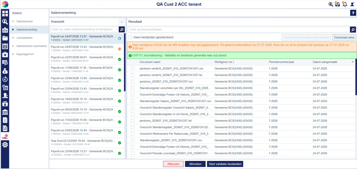This screenshot has width=357, height=169.
Task: Tick the checkbox for Standenregister Salaris_202607 csv file
Action: coord(133,101)
